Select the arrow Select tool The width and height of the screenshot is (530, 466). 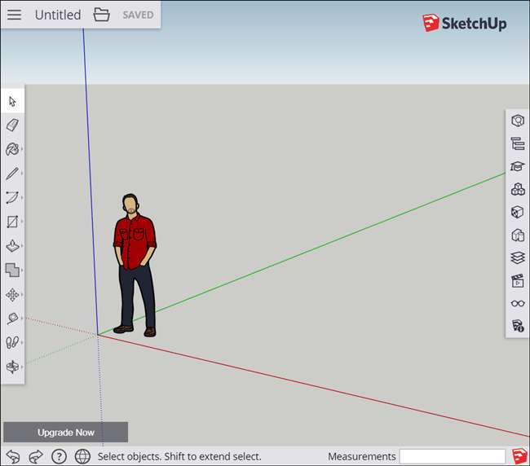coord(12,102)
